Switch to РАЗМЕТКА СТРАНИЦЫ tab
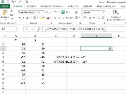Screen dimensions: 126x94 click(x=52, y=6)
